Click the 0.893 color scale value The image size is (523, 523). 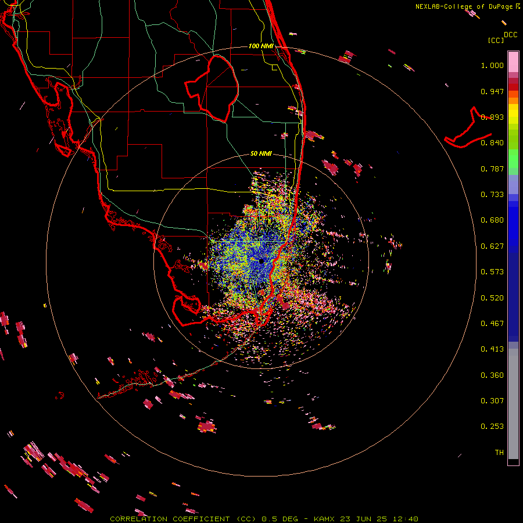tap(492, 117)
